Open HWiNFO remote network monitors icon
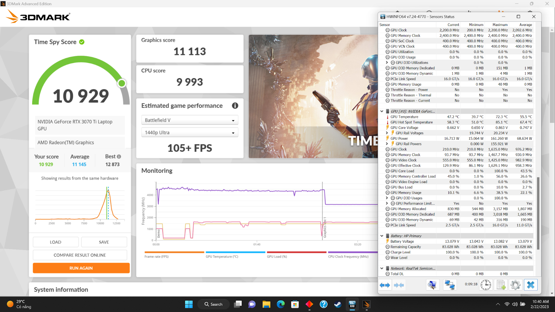 (450, 285)
